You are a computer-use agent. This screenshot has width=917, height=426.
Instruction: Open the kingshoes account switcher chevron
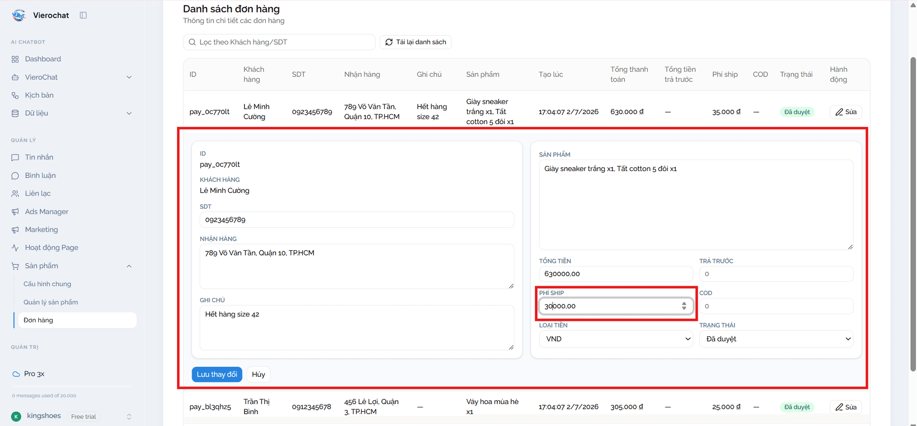click(129, 416)
